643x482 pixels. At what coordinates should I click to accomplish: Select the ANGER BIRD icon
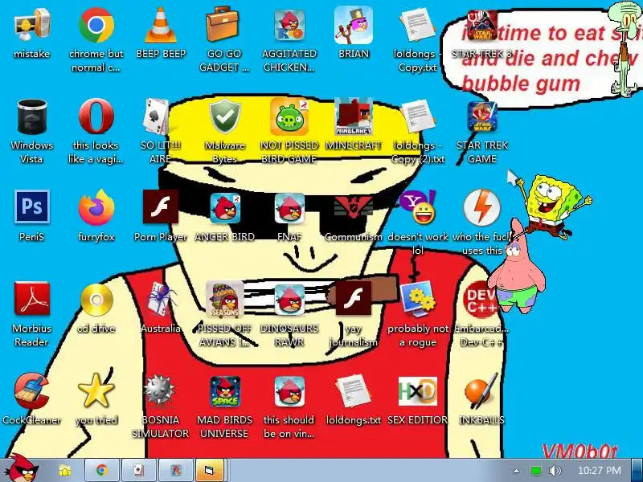pyautogui.click(x=225, y=208)
